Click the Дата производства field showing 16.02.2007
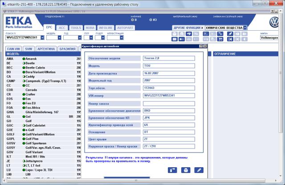The height and width of the screenshot is (185, 285). [x=169, y=73]
